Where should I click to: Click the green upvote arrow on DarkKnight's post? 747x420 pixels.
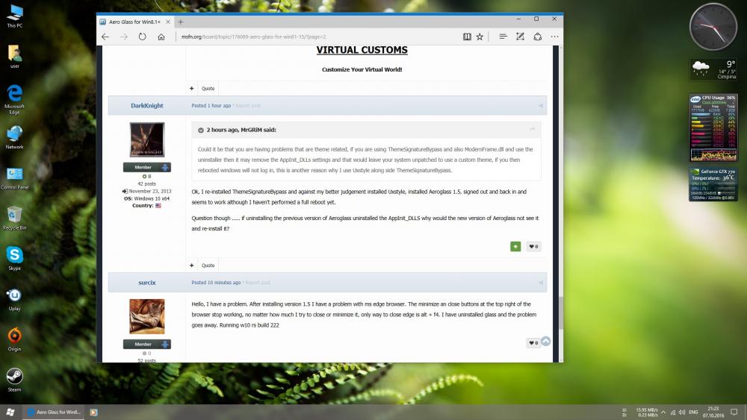tap(515, 246)
